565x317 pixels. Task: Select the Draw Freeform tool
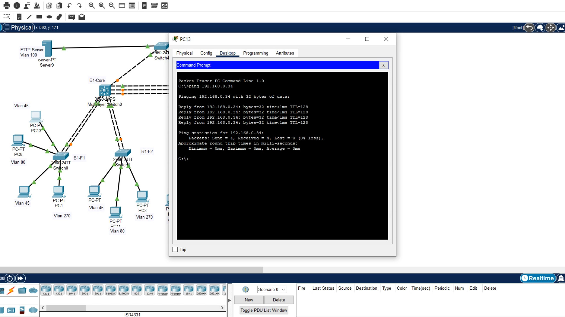coord(59,17)
